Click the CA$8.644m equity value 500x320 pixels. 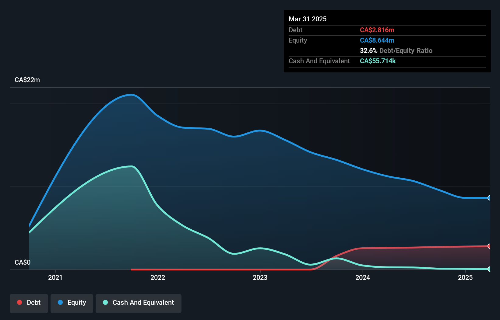pos(377,40)
